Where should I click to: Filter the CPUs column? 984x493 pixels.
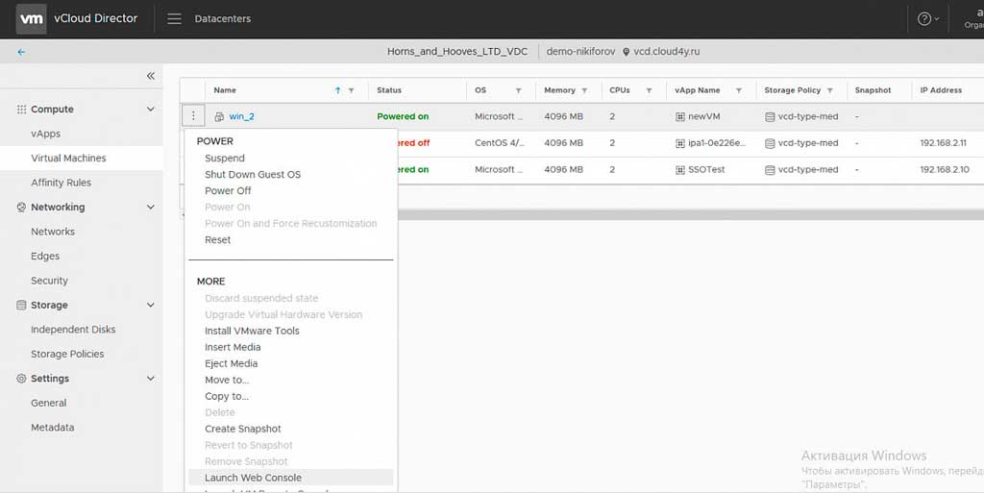649,90
